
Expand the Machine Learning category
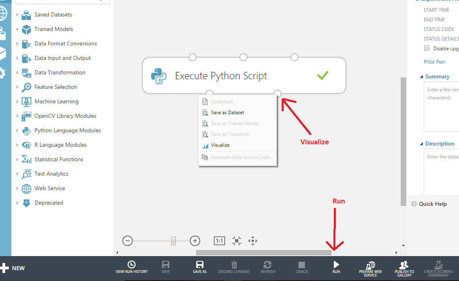17,101
